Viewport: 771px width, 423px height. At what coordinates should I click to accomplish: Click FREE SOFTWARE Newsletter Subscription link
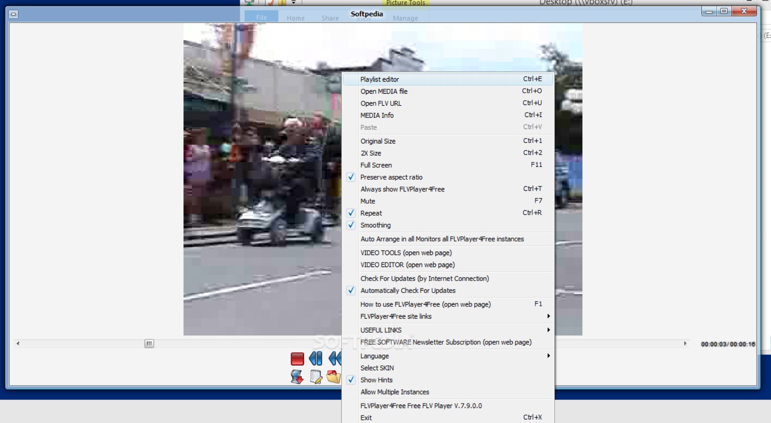click(446, 342)
